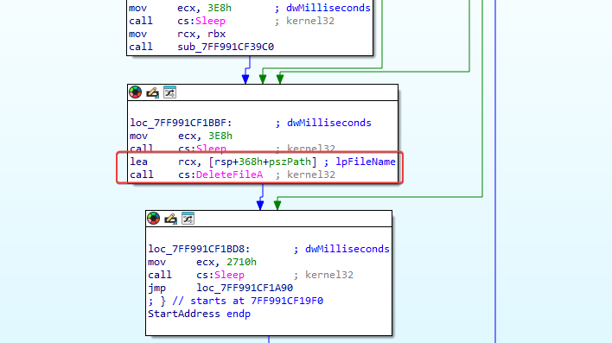Click the DeleteFileA function name
The width and height of the screenshot is (612, 343).
(229, 175)
